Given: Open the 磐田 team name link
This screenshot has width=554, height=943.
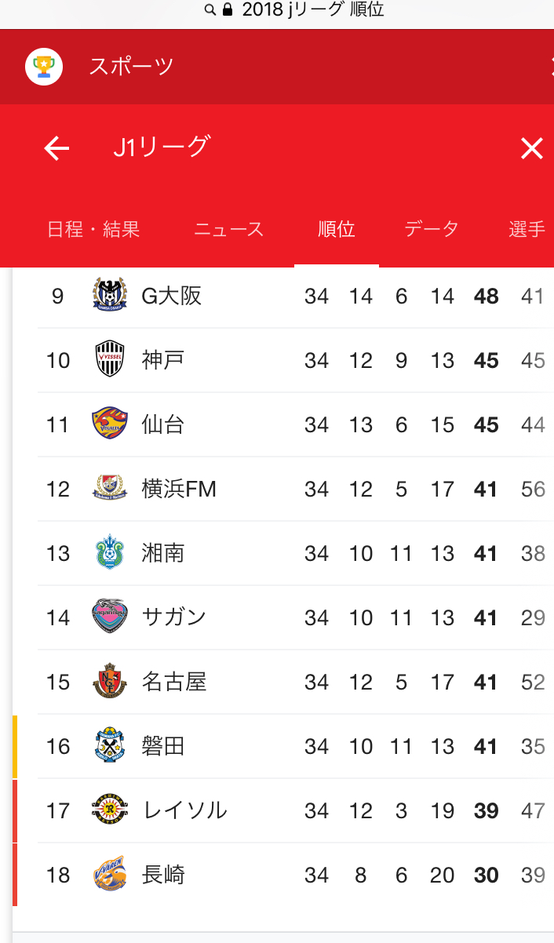Looking at the screenshot, I should pos(163,746).
